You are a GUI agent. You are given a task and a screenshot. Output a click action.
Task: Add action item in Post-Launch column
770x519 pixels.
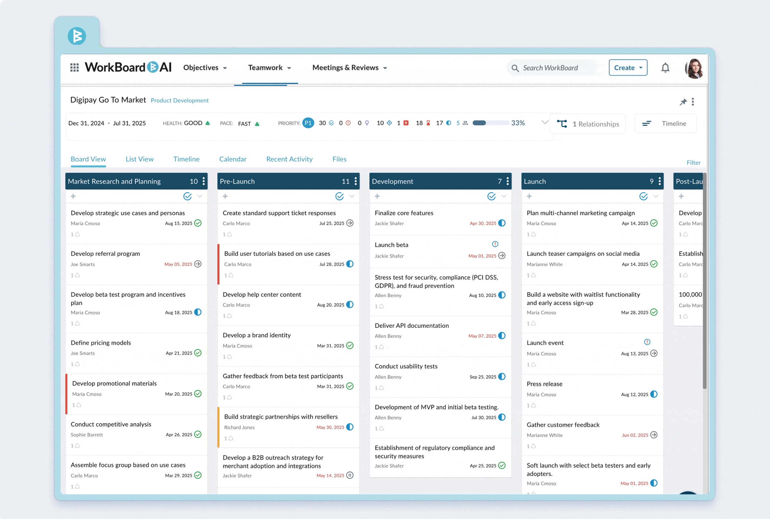point(681,196)
